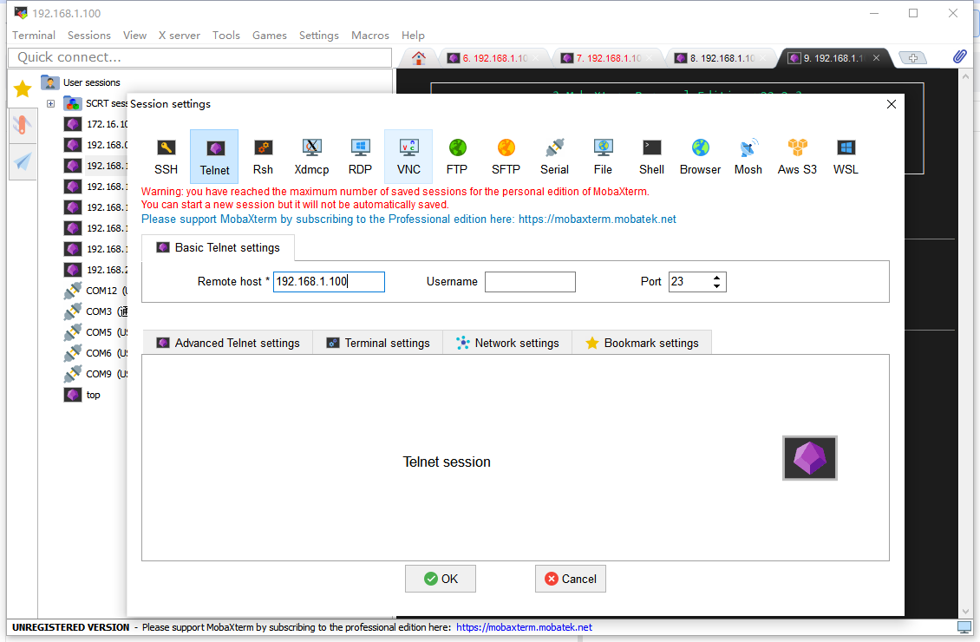The width and height of the screenshot is (980, 642).
Task: Switch to Advanced Telnet settings tab
Action: tap(228, 343)
